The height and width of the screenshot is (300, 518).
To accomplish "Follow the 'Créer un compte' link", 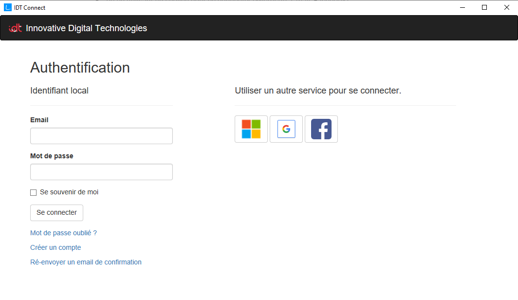I will [x=55, y=247].
